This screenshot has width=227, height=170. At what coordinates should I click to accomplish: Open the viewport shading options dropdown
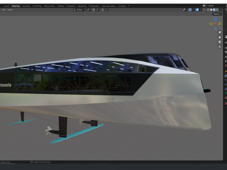(220, 10)
